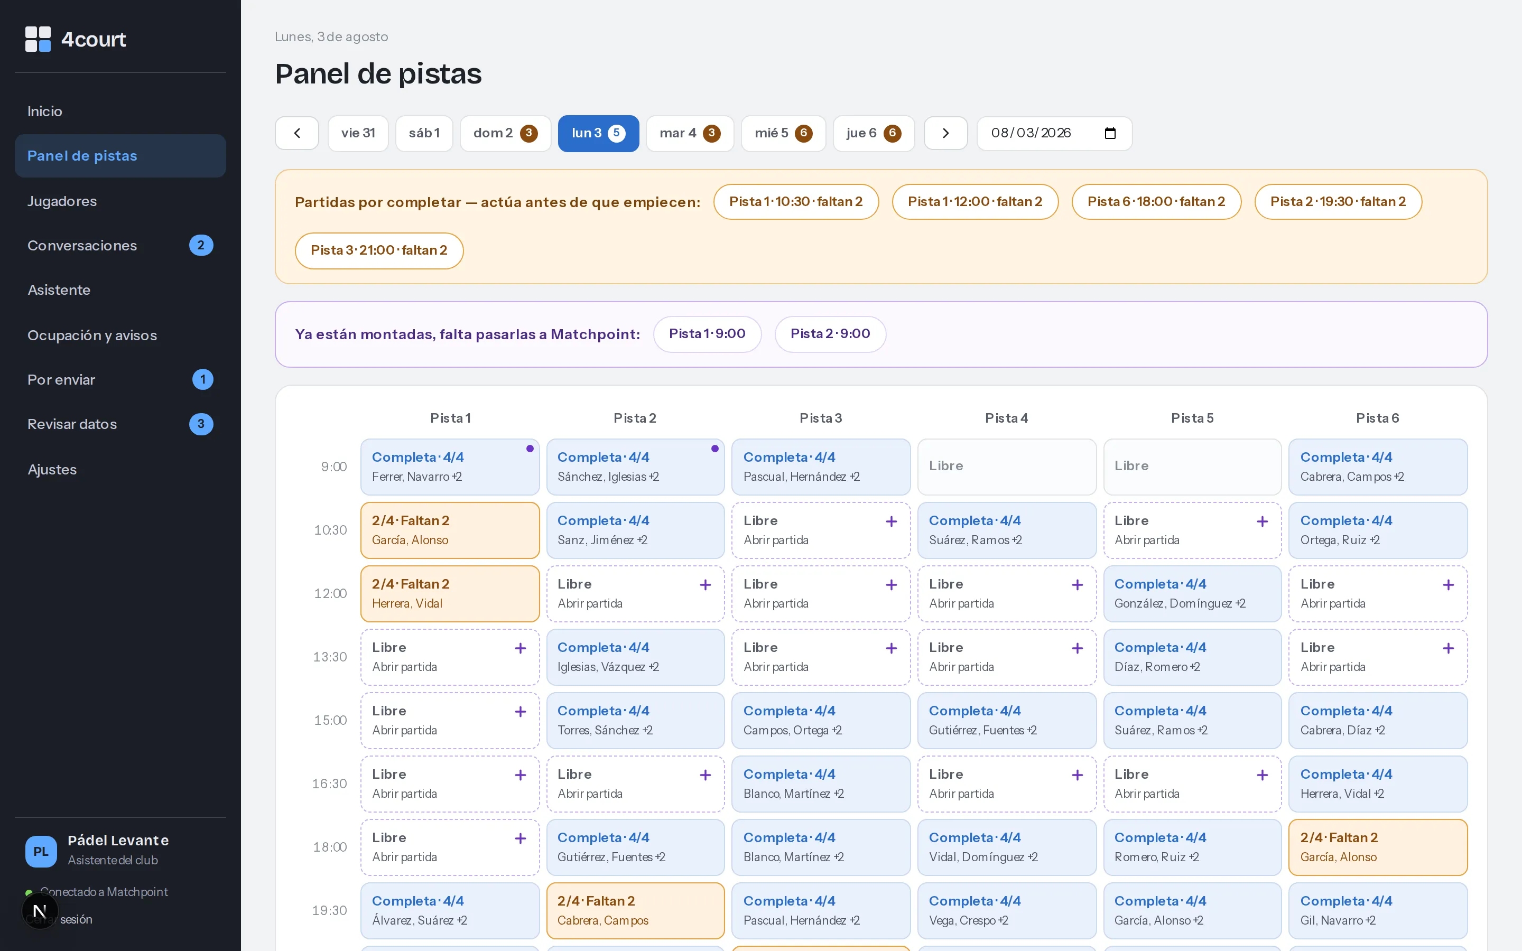This screenshot has width=1522, height=951.
Task: Open Cabrera, Campos 2/4 match at 19:30
Action: click(635, 910)
